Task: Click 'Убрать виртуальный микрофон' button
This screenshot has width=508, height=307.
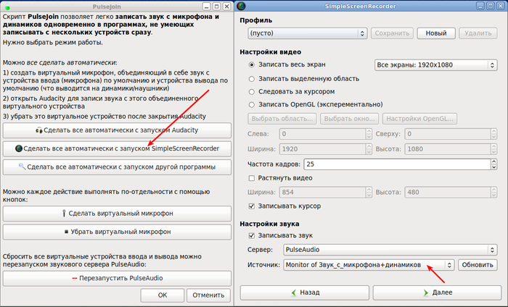Action: pos(117,232)
